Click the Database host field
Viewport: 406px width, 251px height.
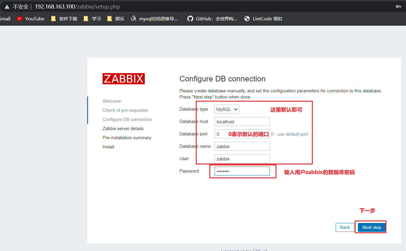[242, 121]
